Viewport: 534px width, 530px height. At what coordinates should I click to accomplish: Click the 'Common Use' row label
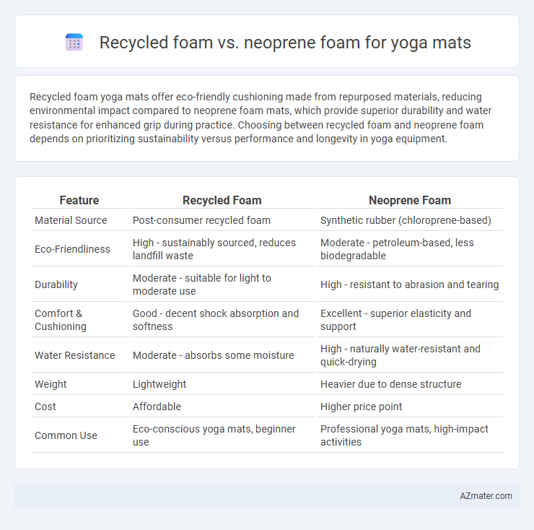[x=66, y=435]
